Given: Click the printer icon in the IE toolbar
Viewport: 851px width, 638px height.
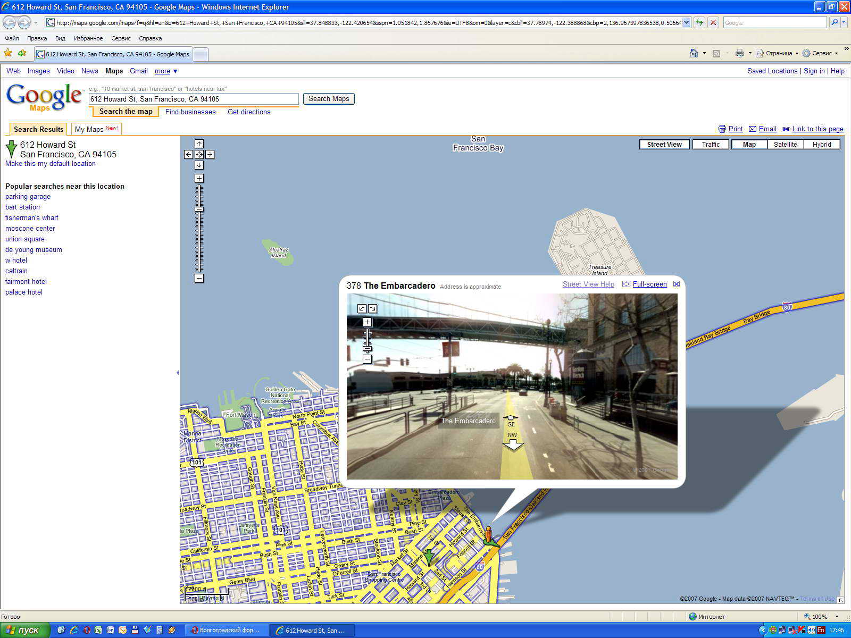Looking at the screenshot, I should (739, 53).
